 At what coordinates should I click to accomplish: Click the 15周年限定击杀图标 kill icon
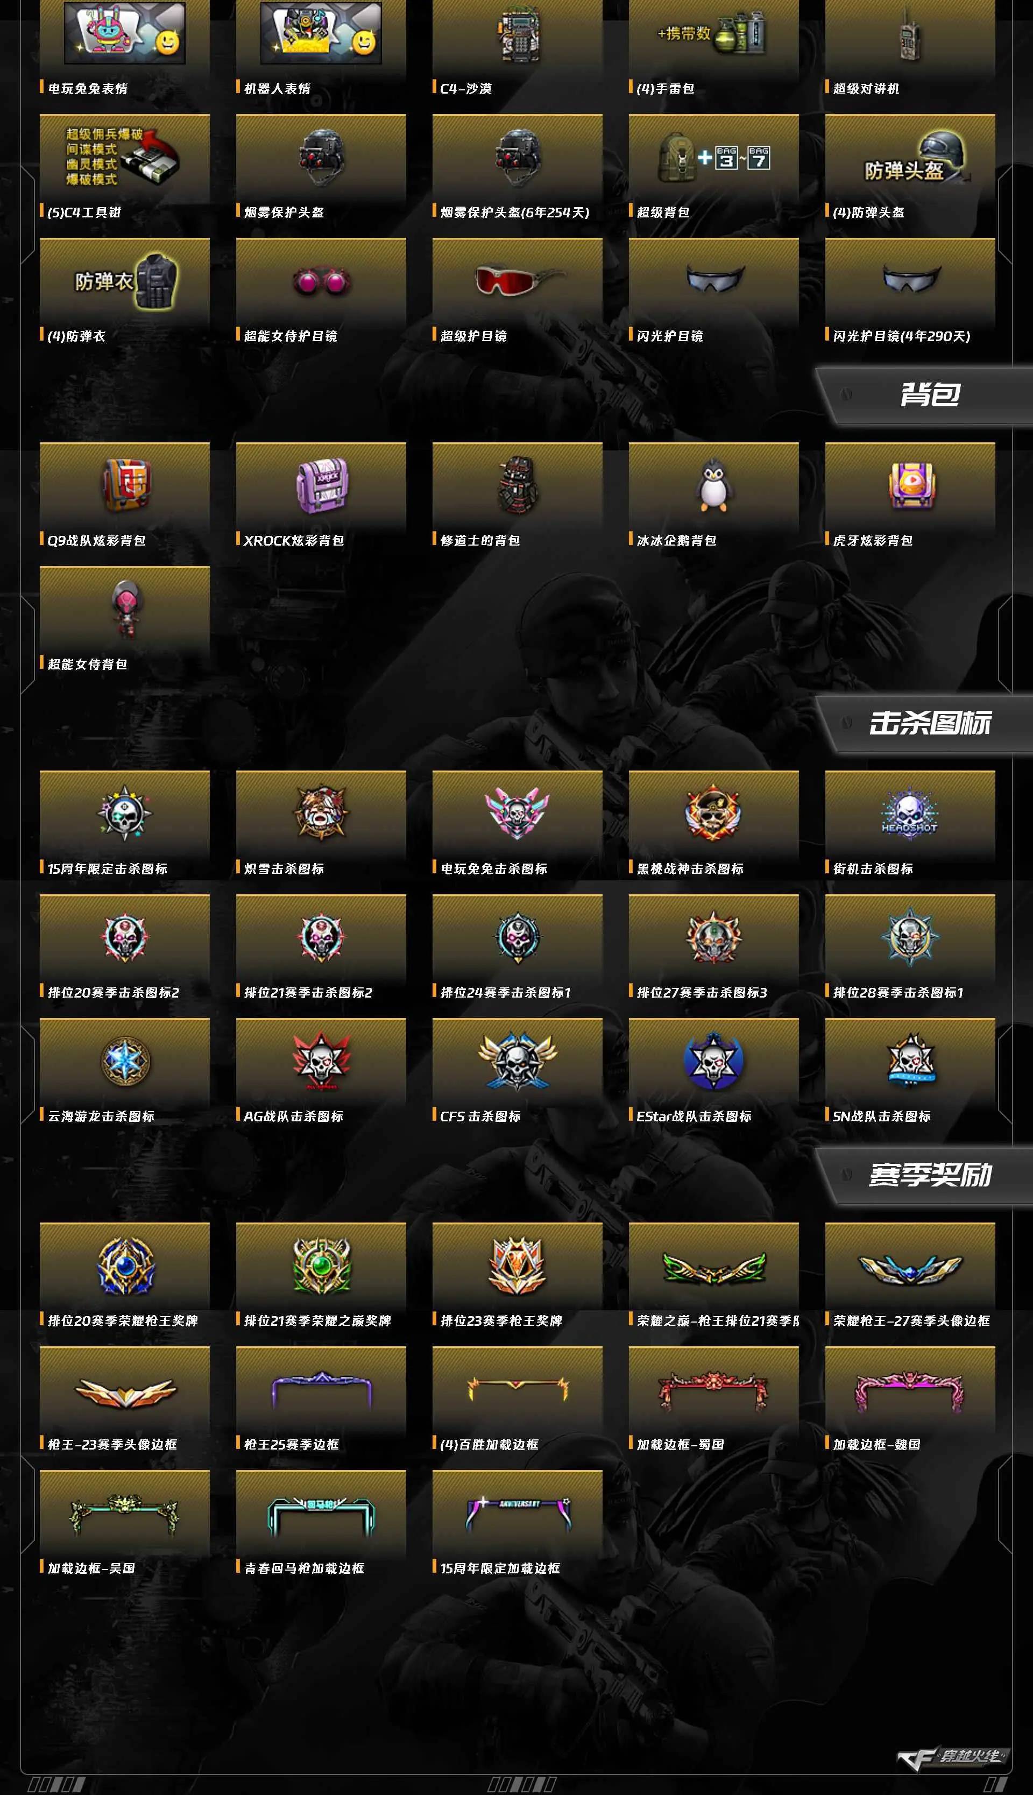(x=125, y=813)
